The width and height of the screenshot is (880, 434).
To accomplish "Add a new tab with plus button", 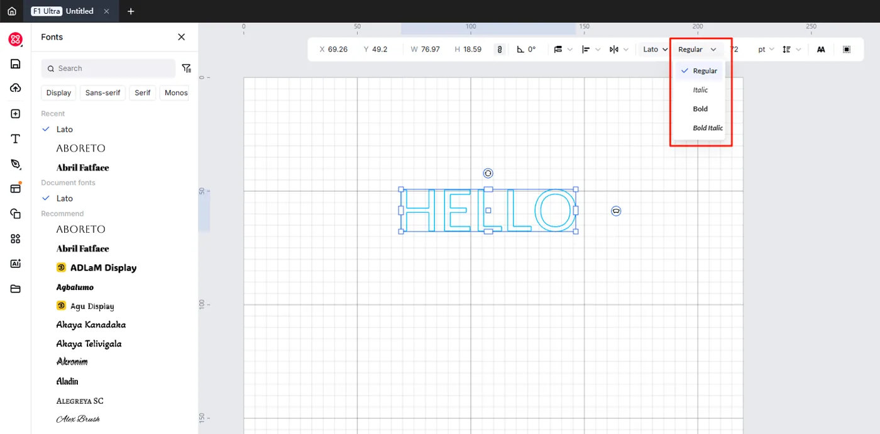I will [131, 11].
